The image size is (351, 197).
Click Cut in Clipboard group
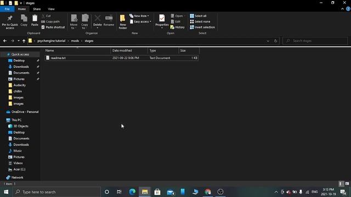pos(46,16)
